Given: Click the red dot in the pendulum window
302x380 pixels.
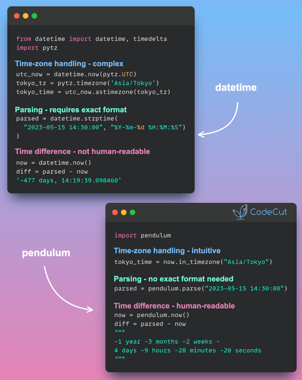Looking at the screenshot, I should (115, 212).
